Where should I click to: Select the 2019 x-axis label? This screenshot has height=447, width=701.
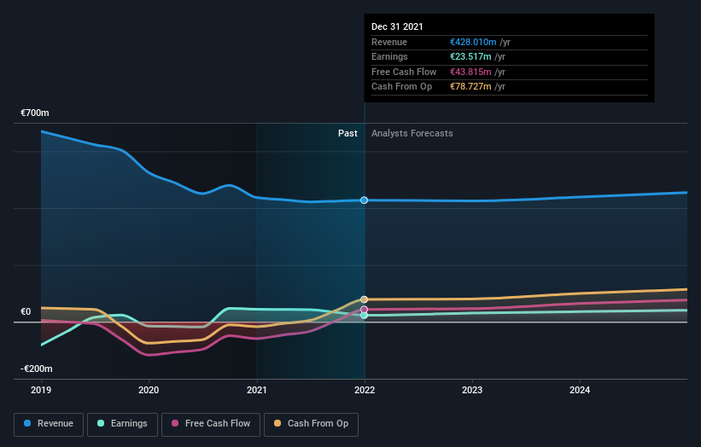(41, 390)
